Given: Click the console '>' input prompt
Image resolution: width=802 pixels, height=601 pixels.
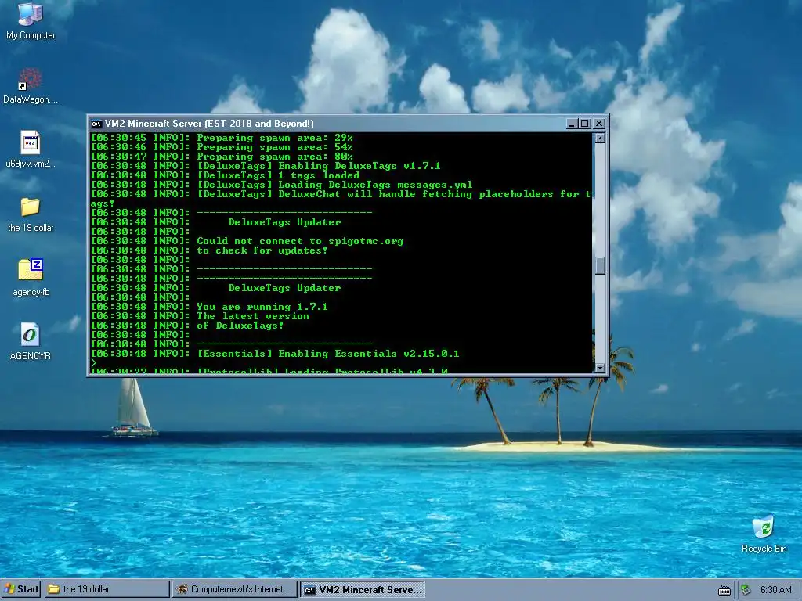Looking at the screenshot, I should tap(94, 363).
